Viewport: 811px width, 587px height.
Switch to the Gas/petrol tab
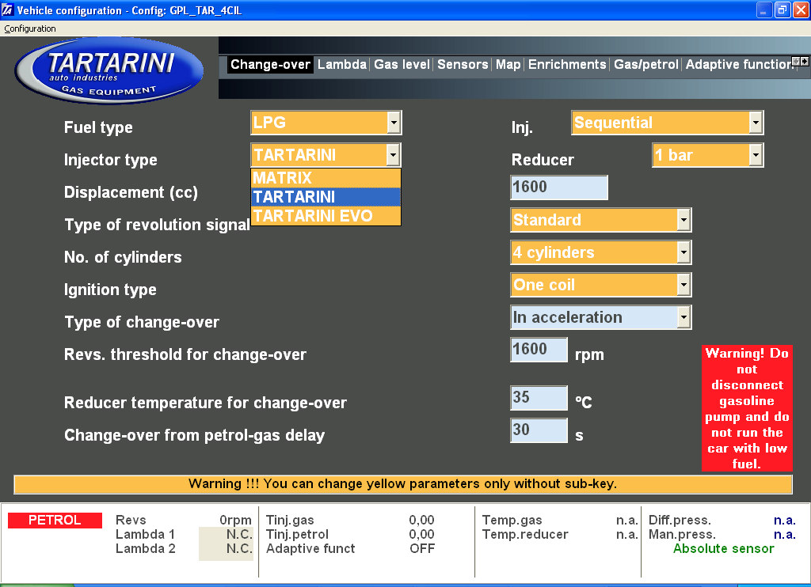pos(645,65)
